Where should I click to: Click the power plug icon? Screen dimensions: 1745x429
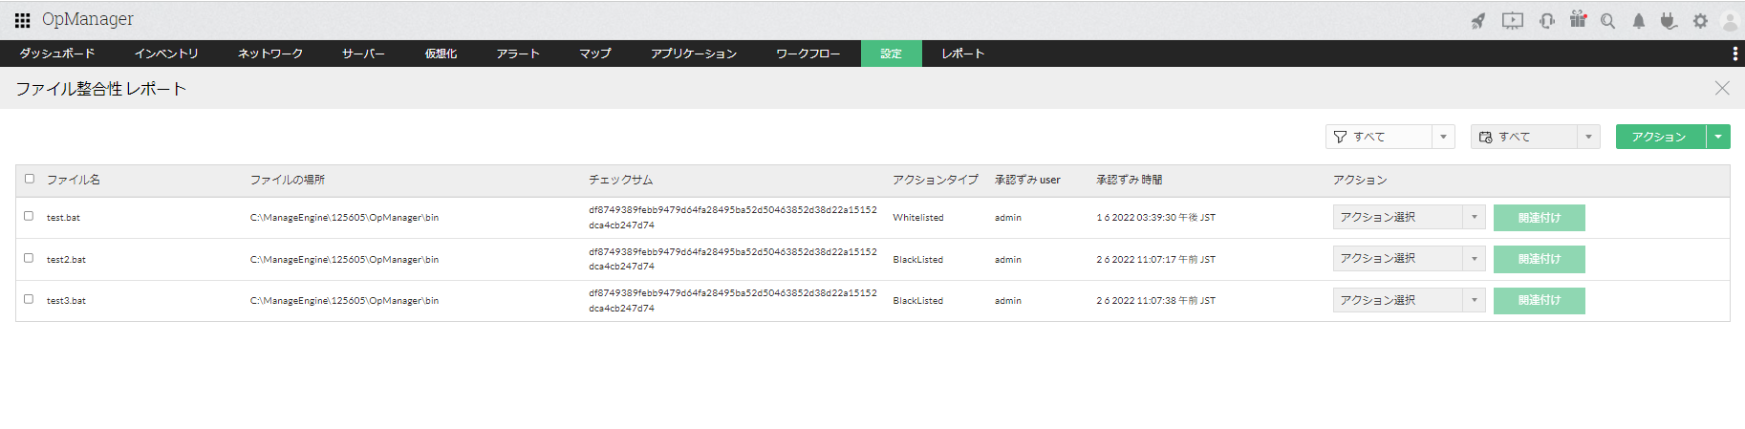[x=1669, y=20]
